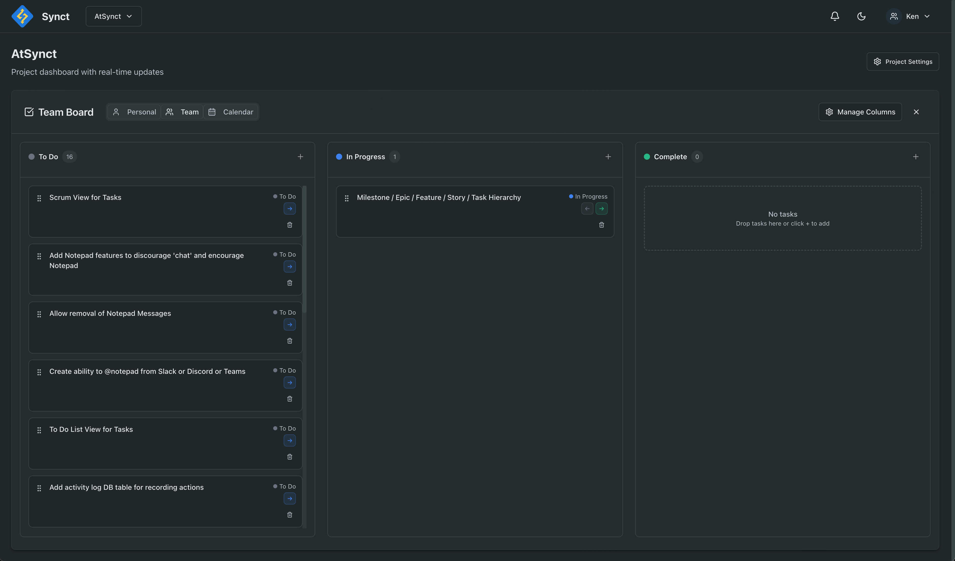Move Add activity log DB table forward

(290, 498)
